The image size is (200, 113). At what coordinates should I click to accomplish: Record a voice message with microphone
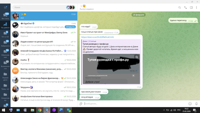(197, 104)
